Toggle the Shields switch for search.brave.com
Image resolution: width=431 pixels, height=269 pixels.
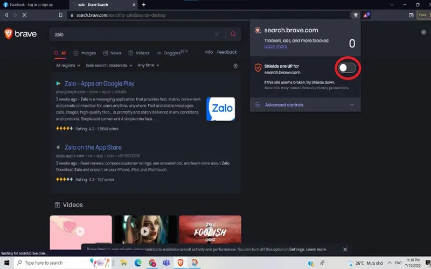(x=347, y=68)
